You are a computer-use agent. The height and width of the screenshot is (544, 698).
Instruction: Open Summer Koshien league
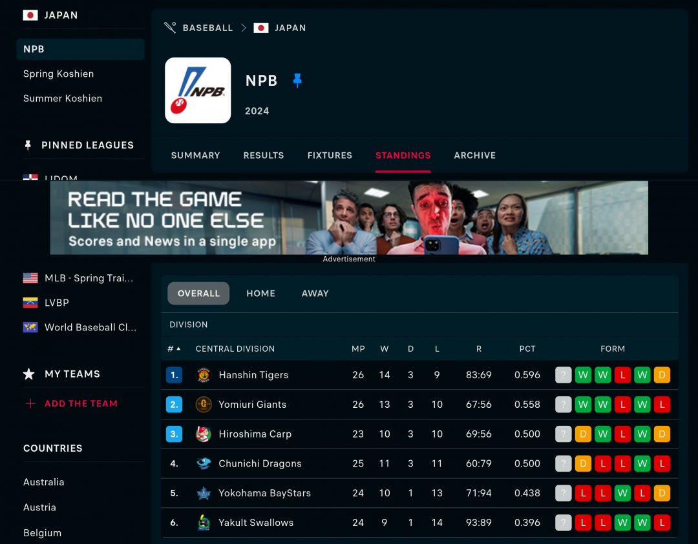pyautogui.click(x=62, y=98)
